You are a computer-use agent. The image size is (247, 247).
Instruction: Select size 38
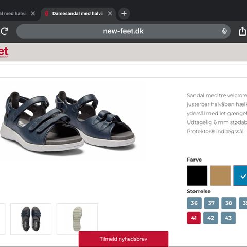(x=228, y=203)
